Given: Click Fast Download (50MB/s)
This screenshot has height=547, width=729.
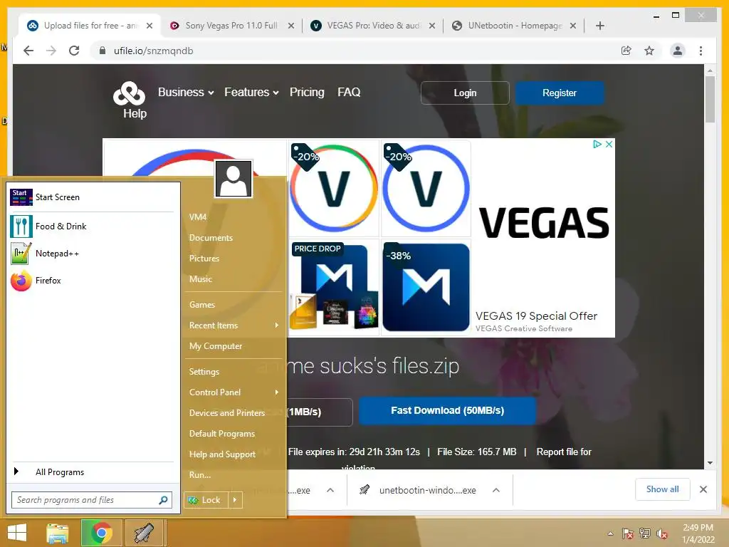Looking at the screenshot, I should pyautogui.click(x=447, y=411).
